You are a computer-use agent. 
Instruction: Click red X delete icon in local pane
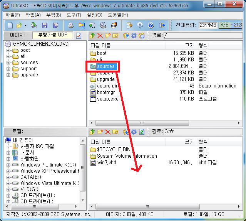point(108,132)
